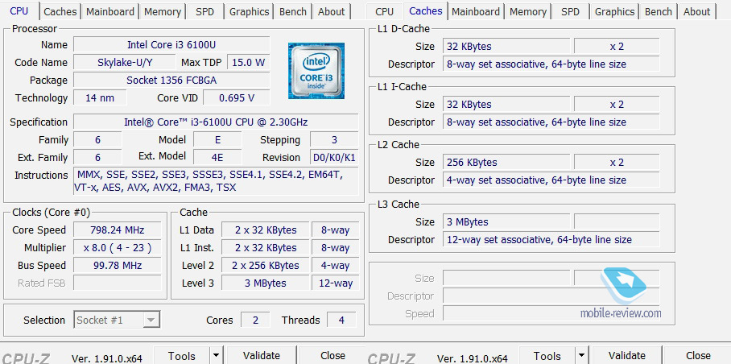Image resolution: width=731 pixels, height=364 pixels.
Task: Click the 99.78 MHz bus speed value
Action: [x=118, y=265]
